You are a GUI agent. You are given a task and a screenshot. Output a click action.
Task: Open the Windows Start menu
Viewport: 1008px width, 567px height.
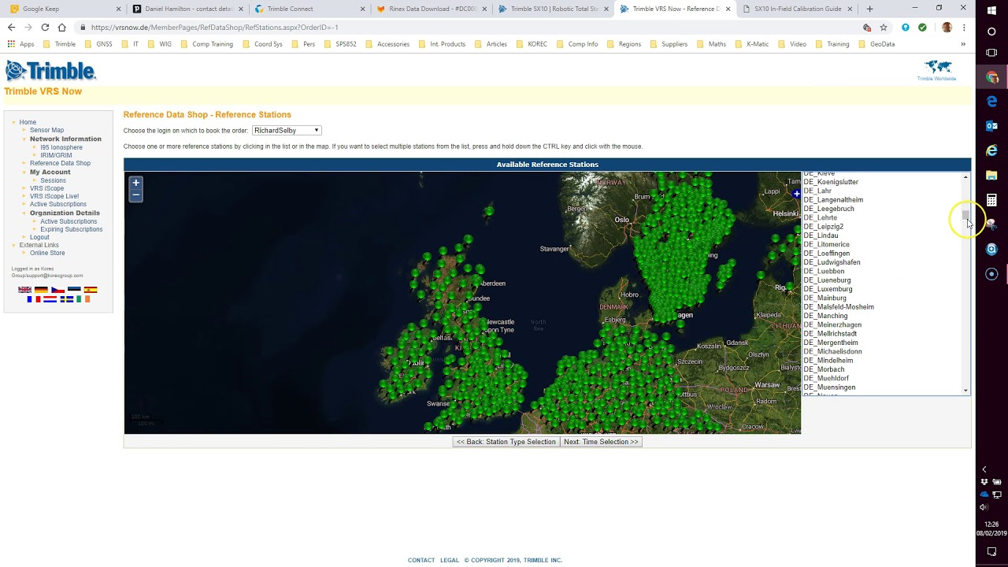pos(991,9)
